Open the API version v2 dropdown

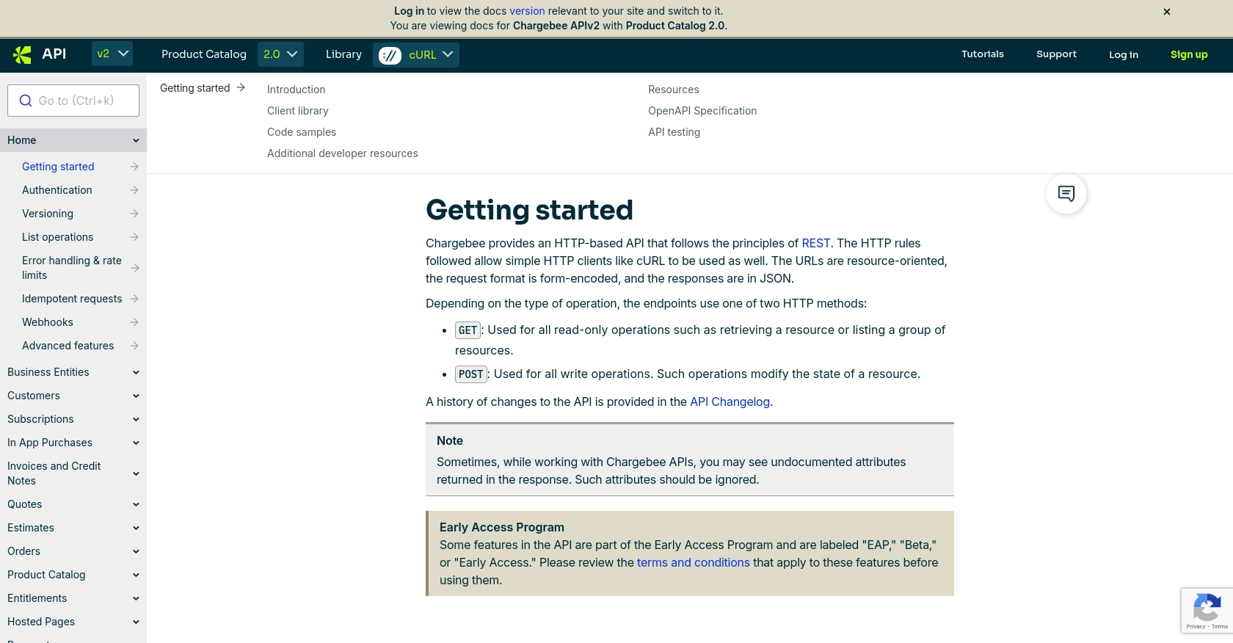pos(112,54)
